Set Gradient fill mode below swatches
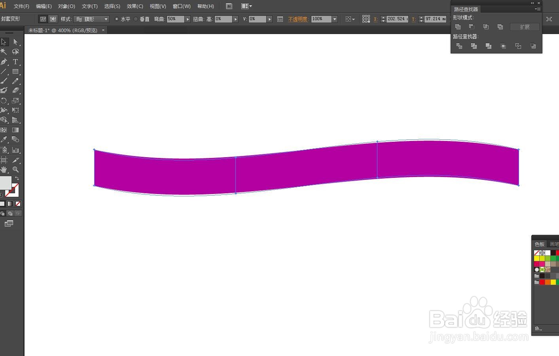Screen dimensions: 559x356 pyautogui.click(x=10, y=204)
